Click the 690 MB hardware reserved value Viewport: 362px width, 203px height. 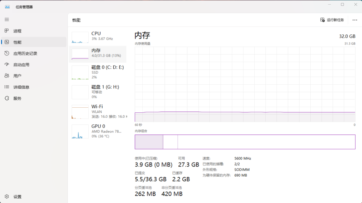pyautogui.click(x=241, y=175)
